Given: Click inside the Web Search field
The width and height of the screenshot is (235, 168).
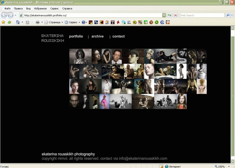Looking at the screenshot, I should click(202, 15).
